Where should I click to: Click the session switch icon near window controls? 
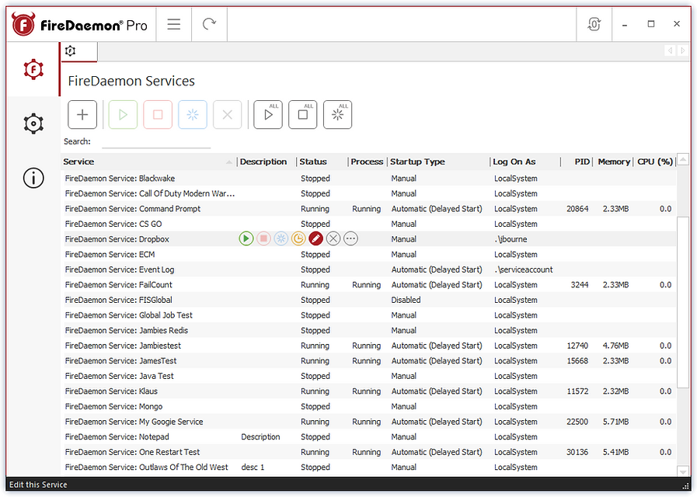594,24
